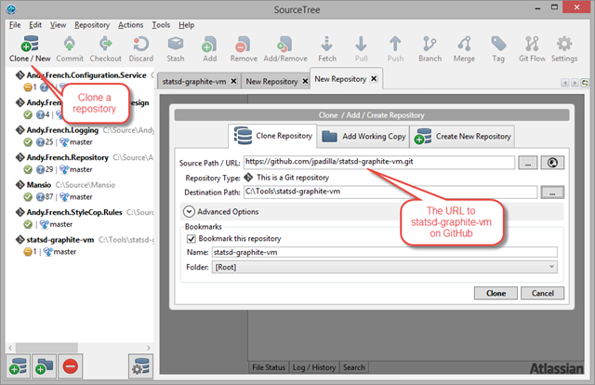Select the Andy.French.Logging bookmark
Screen dimensions: 595x385
point(62,130)
